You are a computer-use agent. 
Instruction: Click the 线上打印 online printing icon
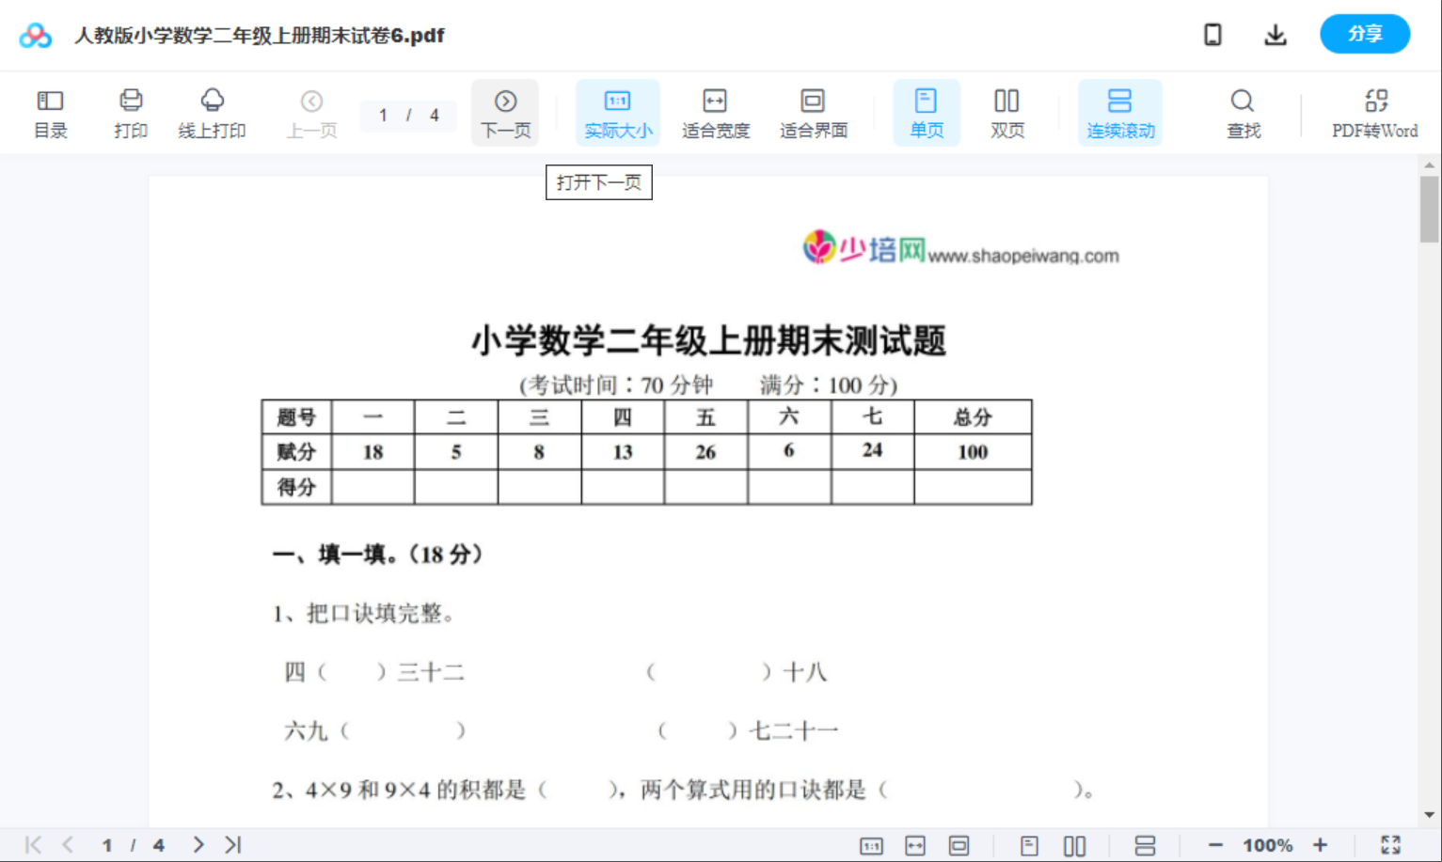point(211,112)
